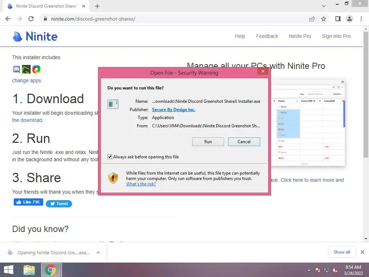The height and width of the screenshot is (277, 369).
Task: Open the Secure By Design Inc. publisher link
Action: tap(173, 110)
